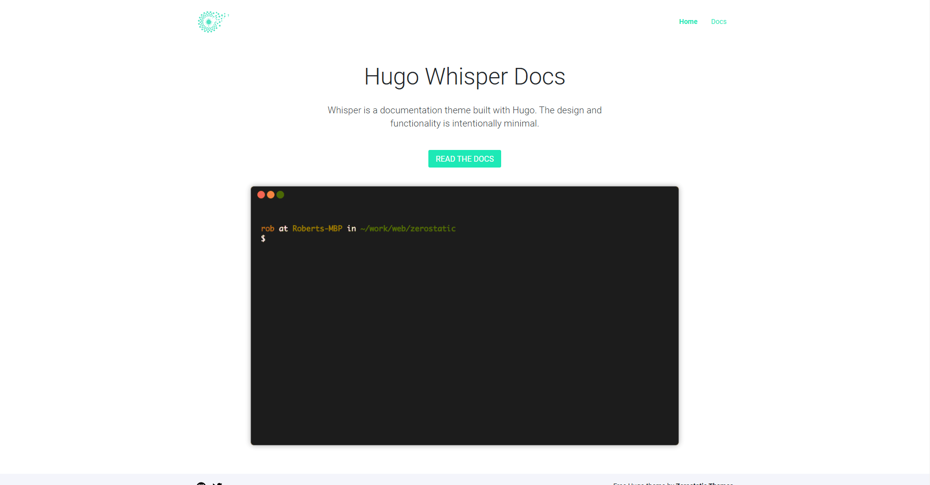Open the Home navigation link

click(x=688, y=21)
